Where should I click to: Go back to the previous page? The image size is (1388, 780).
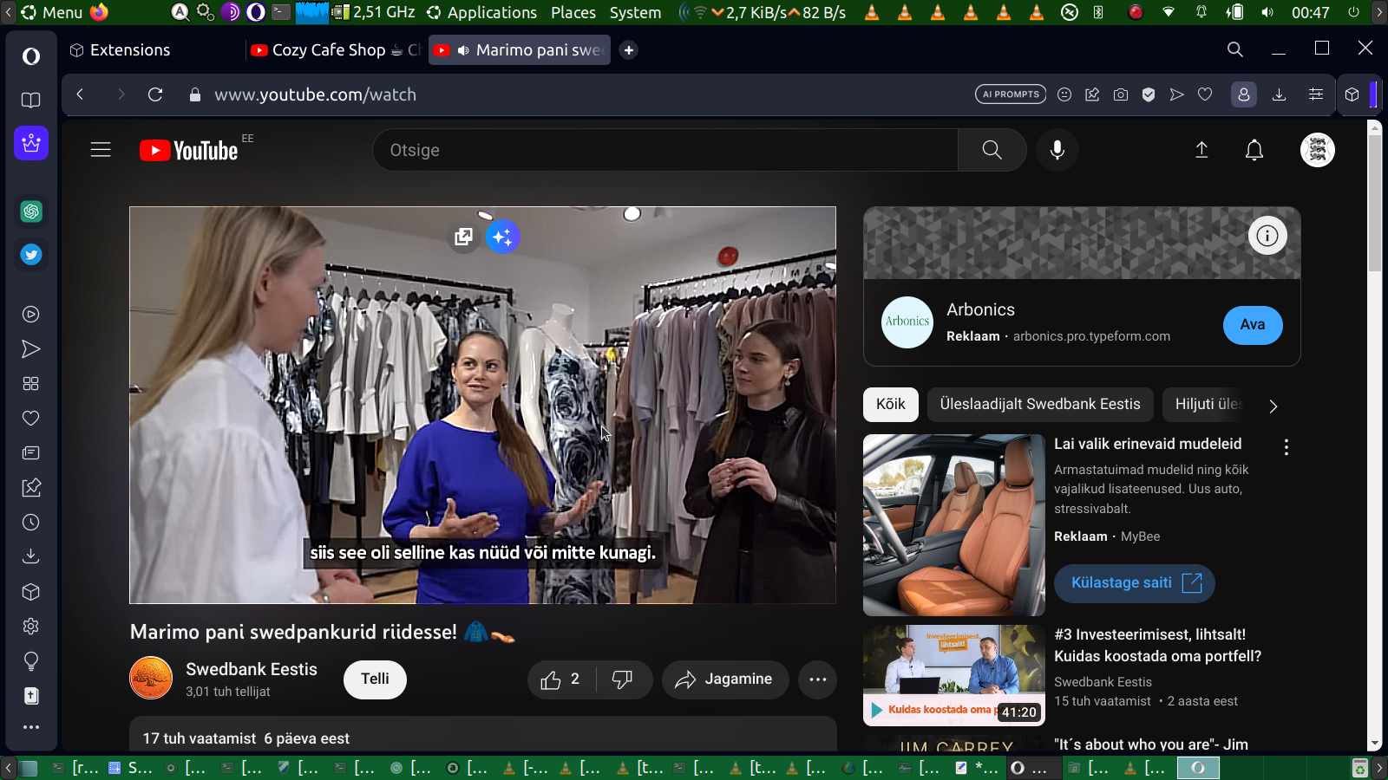[80, 94]
